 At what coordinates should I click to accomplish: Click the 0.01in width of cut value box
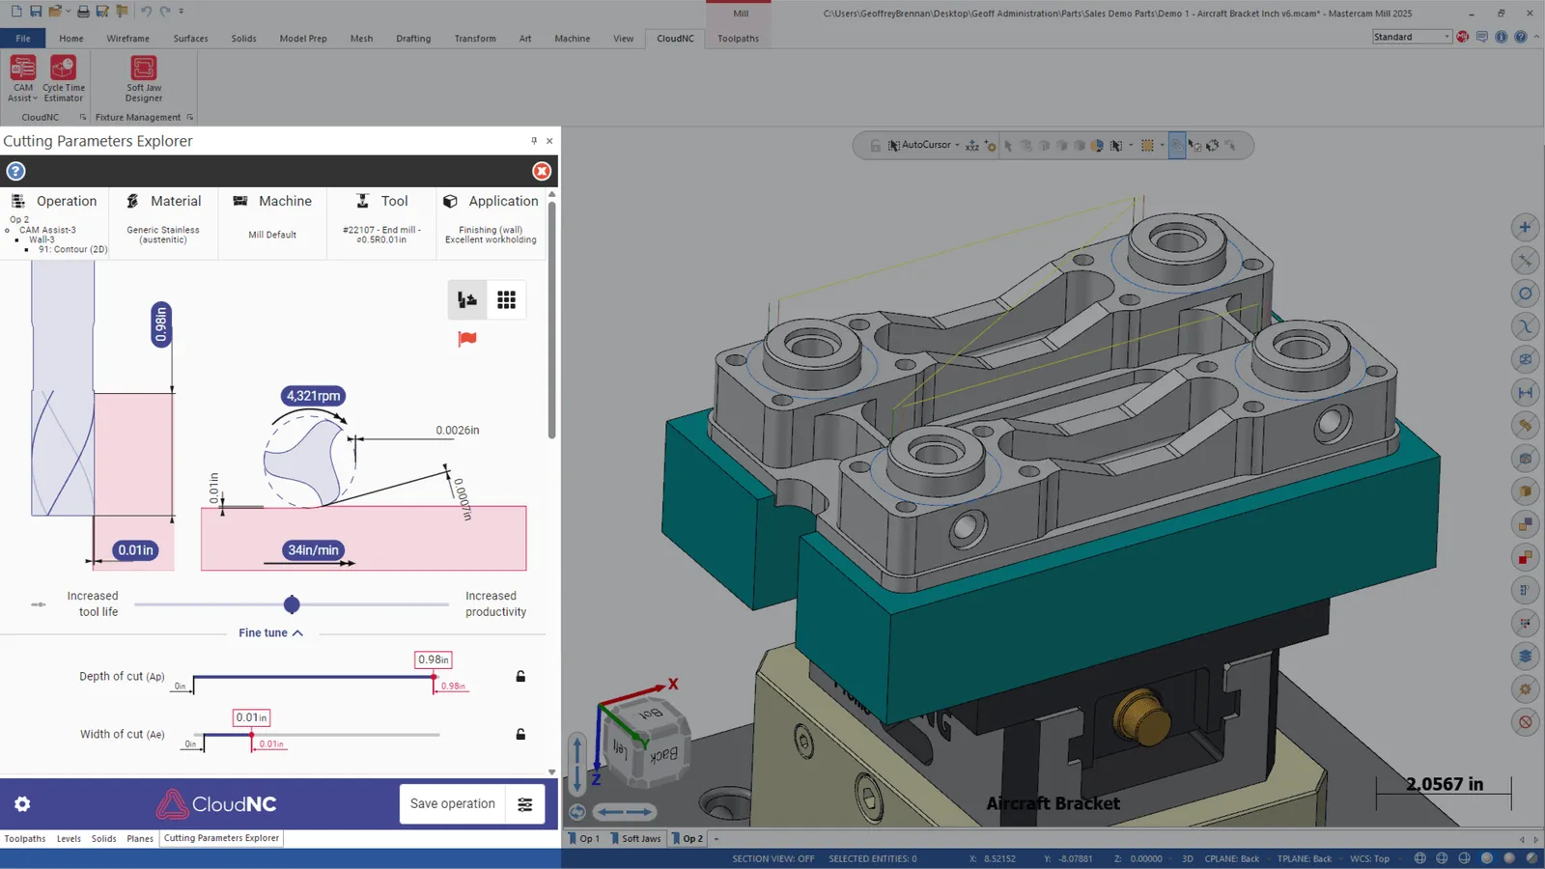[251, 717]
